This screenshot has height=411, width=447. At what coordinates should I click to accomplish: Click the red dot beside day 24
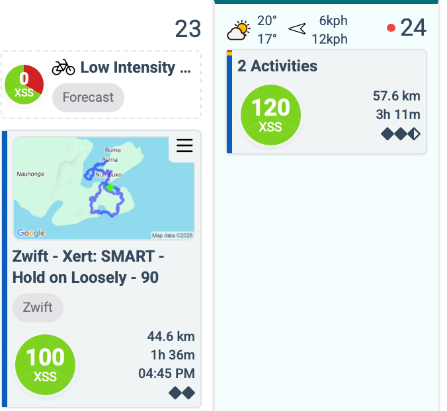click(391, 28)
